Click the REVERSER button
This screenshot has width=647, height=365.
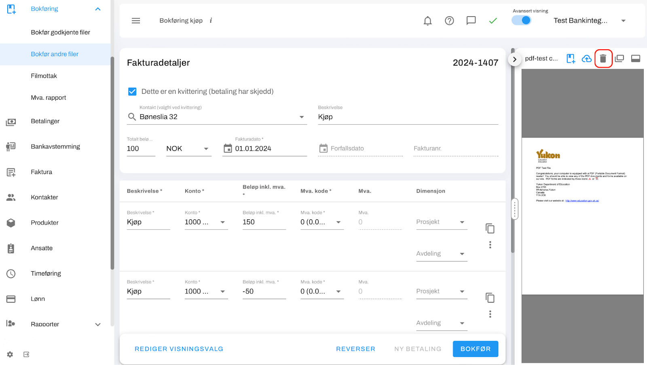(x=355, y=349)
